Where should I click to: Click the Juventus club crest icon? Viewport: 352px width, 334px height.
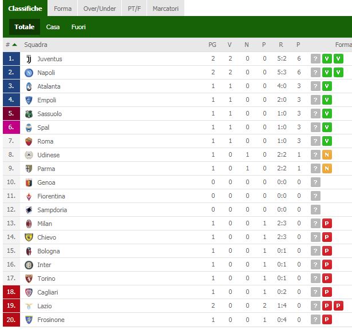[29, 59]
